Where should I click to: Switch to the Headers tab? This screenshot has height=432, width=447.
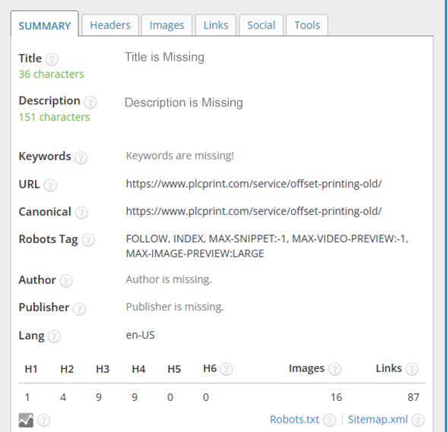[x=110, y=25]
